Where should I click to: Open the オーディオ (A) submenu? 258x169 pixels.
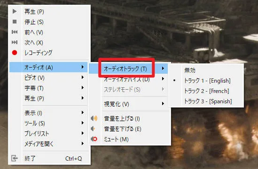coord(48,67)
